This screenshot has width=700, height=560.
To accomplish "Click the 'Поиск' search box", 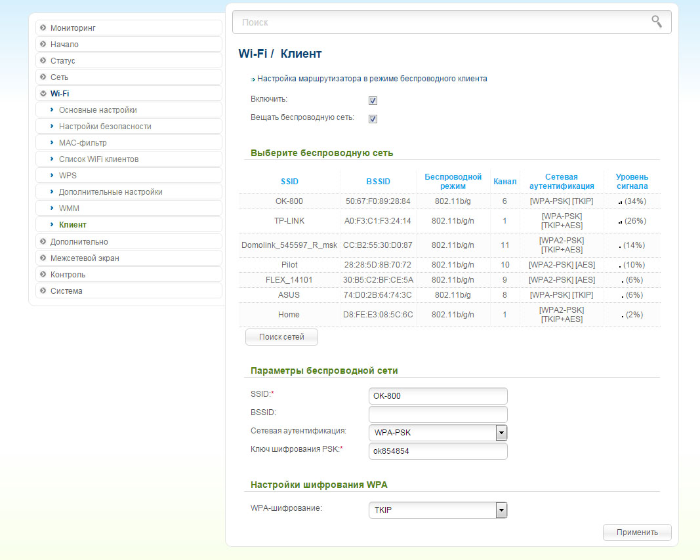I will pos(440,22).
